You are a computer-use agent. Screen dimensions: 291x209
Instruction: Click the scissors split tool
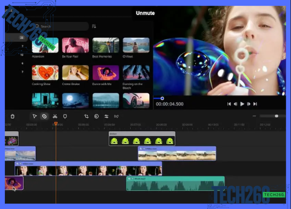[x=55, y=116]
